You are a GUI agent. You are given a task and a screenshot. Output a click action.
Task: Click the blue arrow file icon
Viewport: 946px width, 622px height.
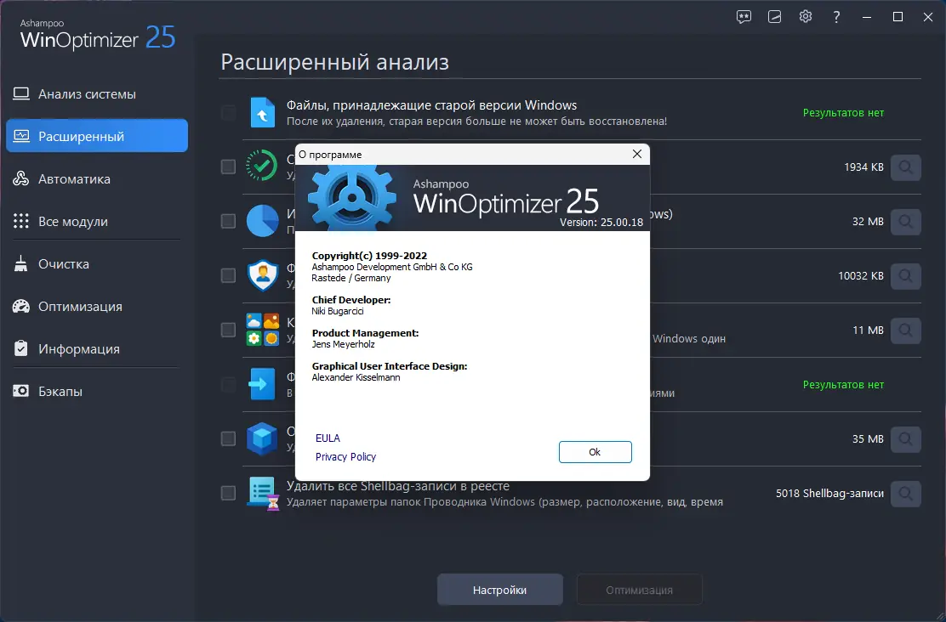tap(262, 384)
